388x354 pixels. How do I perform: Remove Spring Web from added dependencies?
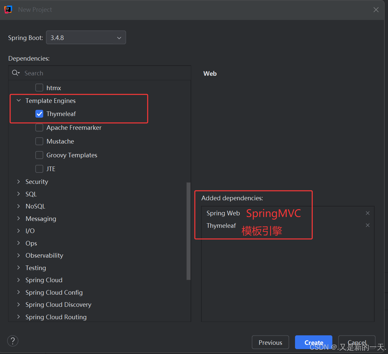pyautogui.click(x=367, y=213)
